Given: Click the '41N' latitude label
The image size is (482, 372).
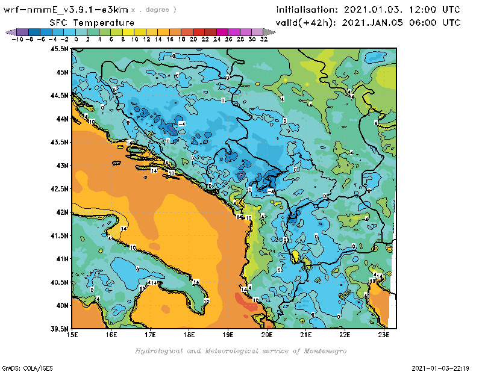Looking at the screenshot, I should coord(62,259).
